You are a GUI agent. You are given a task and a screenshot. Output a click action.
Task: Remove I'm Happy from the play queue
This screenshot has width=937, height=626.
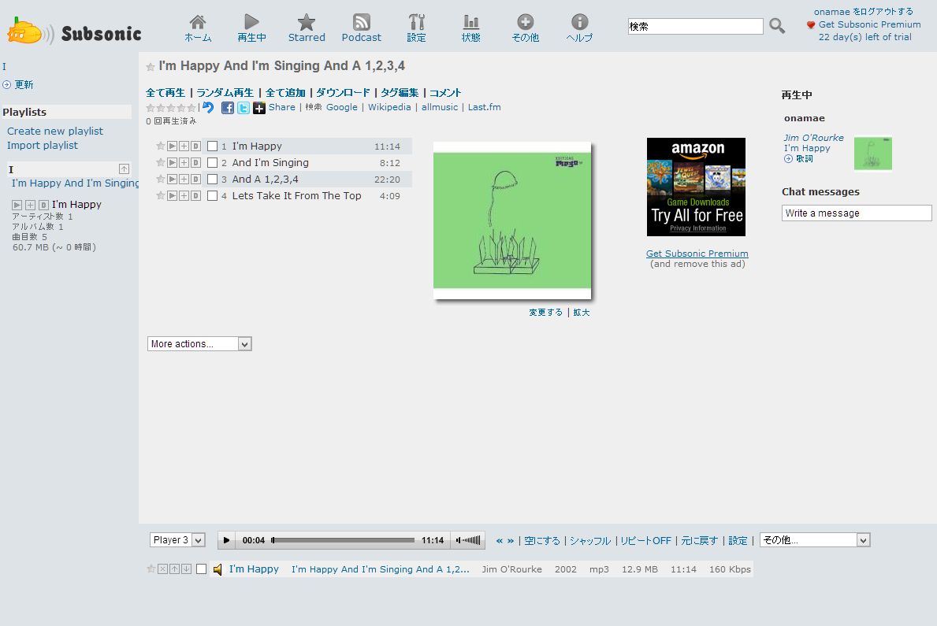click(162, 569)
